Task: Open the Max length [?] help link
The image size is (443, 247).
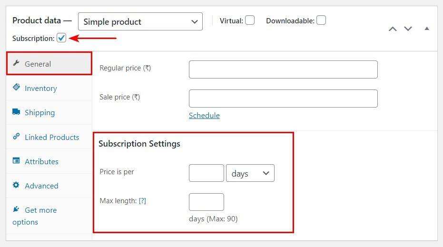Action: 142,201
